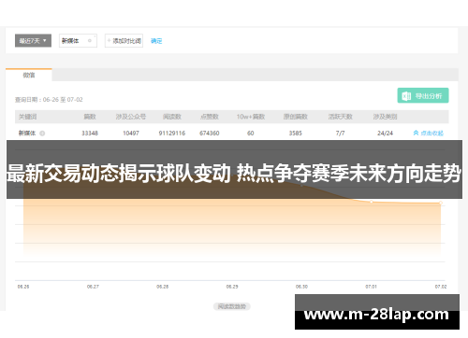
Task: Click the chart data point for 07.01
Action: [x=372, y=202]
